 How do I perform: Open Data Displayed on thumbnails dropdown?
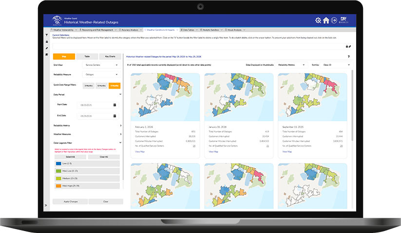(291, 65)
